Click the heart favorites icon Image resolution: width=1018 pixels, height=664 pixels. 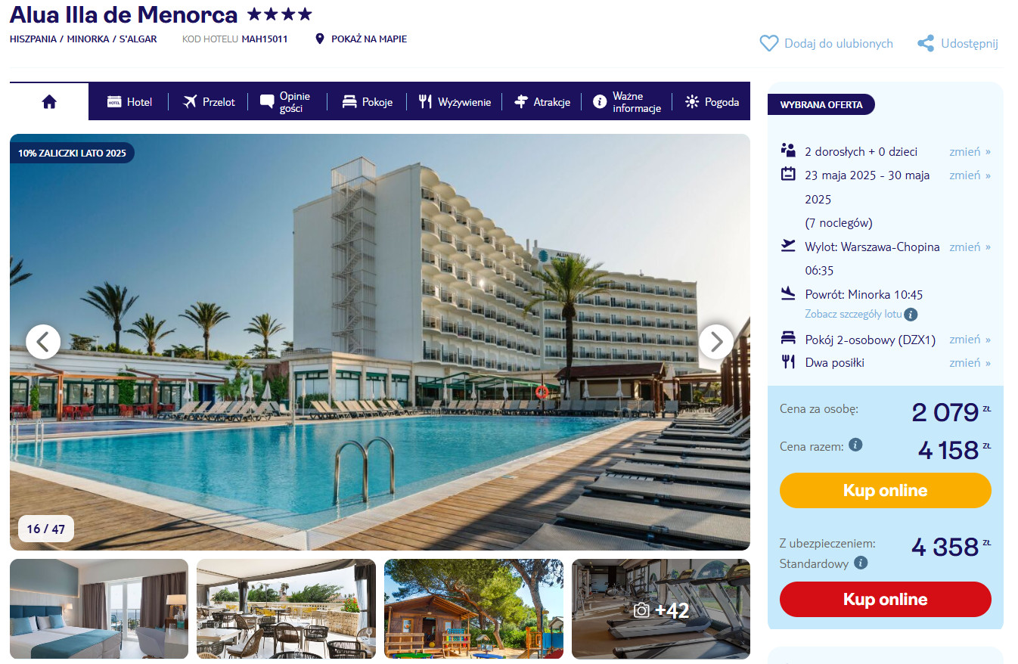click(768, 44)
